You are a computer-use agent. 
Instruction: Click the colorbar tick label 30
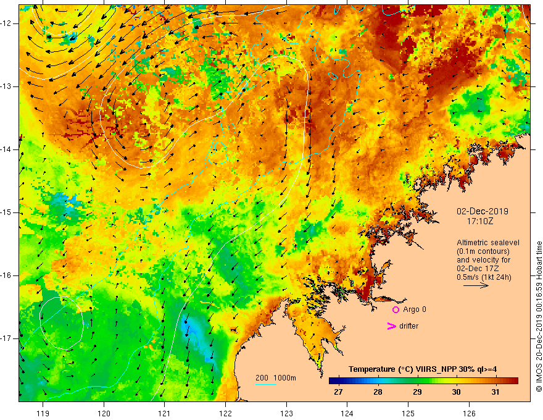tap(456, 392)
